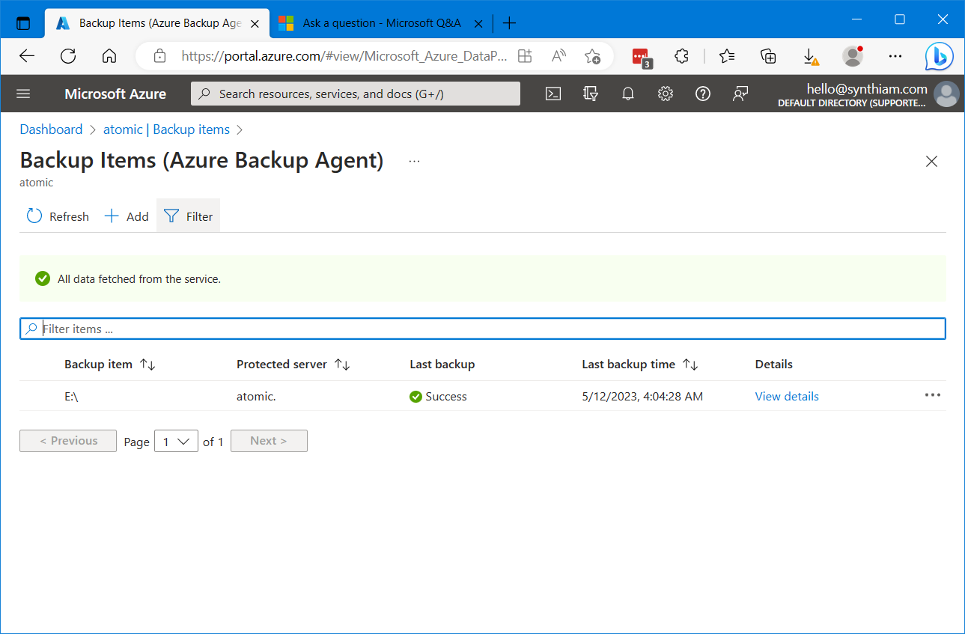Open the Azure portal hamburger menu
This screenshot has width=965, height=634.
(x=23, y=94)
